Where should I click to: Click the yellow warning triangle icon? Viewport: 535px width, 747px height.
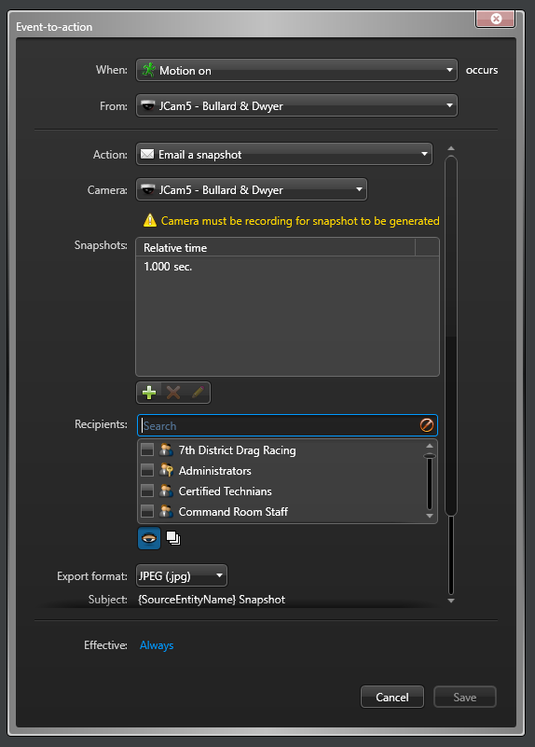(x=150, y=221)
